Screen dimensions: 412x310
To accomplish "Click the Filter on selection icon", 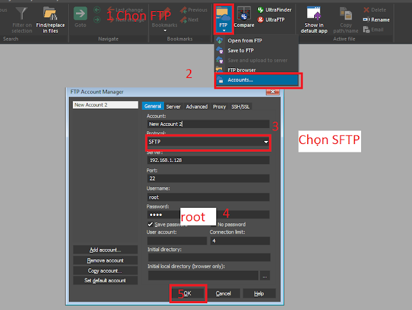I will (21, 14).
